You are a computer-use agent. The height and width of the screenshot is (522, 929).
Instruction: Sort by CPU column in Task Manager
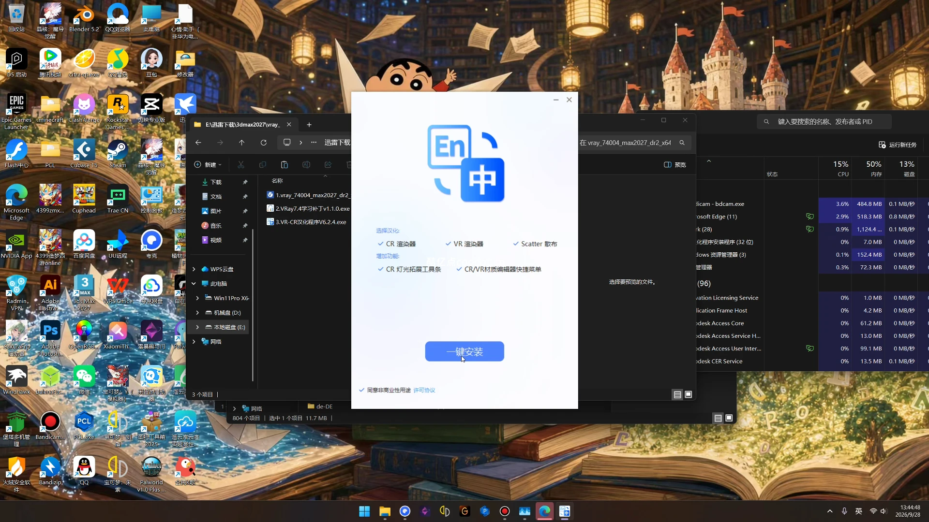click(840, 169)
